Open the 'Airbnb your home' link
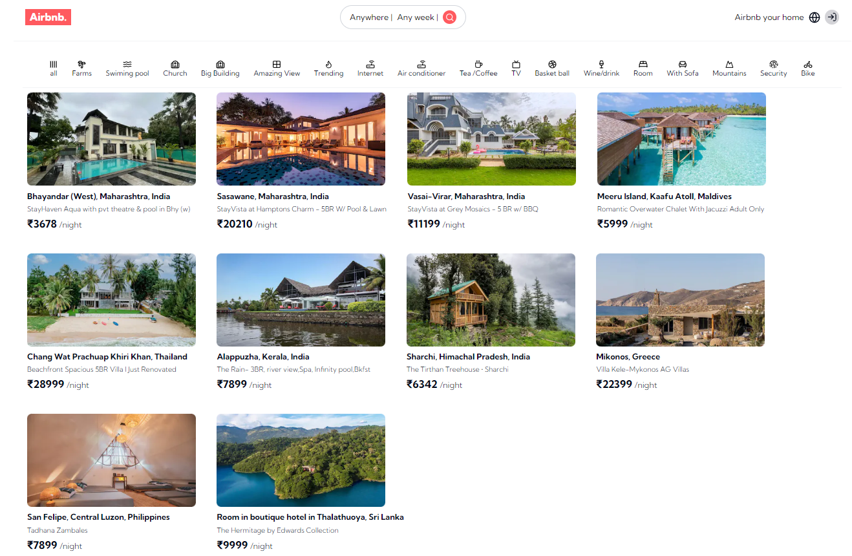Viewport: 852px width, 556px height. 769,17
